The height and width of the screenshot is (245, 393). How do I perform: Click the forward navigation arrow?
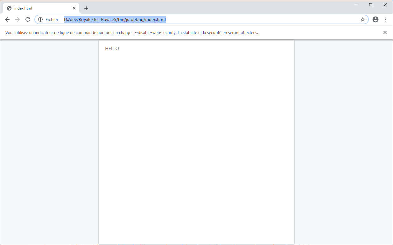[17, 19]
